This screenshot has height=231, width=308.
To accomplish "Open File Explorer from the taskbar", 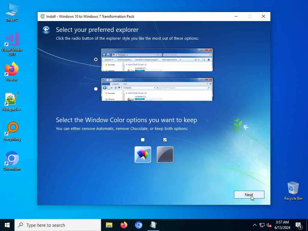I will 109,225.
